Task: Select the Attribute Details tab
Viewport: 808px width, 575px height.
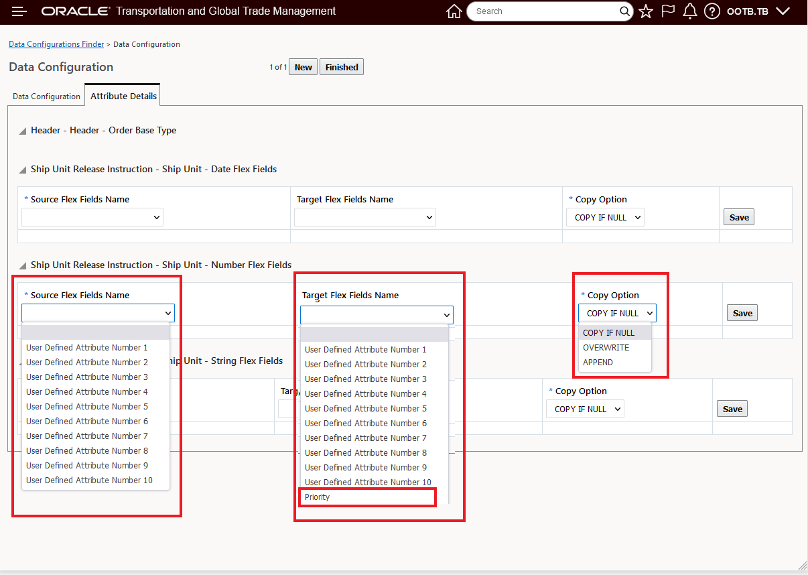Action: pos(123,96)
